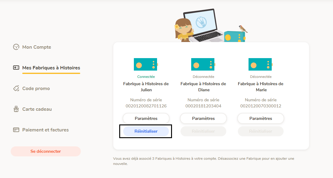Viewport: 333px width, 178px height.
Task: Open Paramètres for Marie's Fabrique
Action: coord(261,118)
